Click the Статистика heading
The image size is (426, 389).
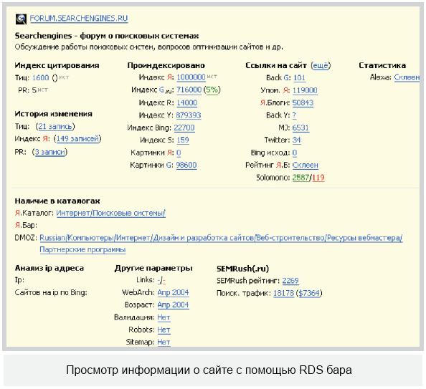point(382,65)
